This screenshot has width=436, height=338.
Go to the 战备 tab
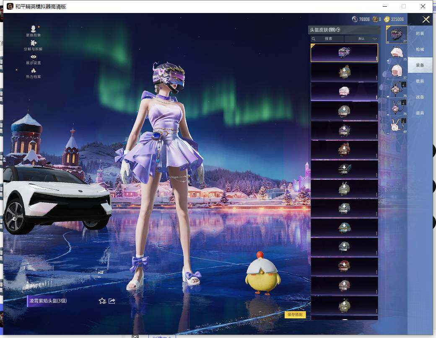tap(420, 97)
